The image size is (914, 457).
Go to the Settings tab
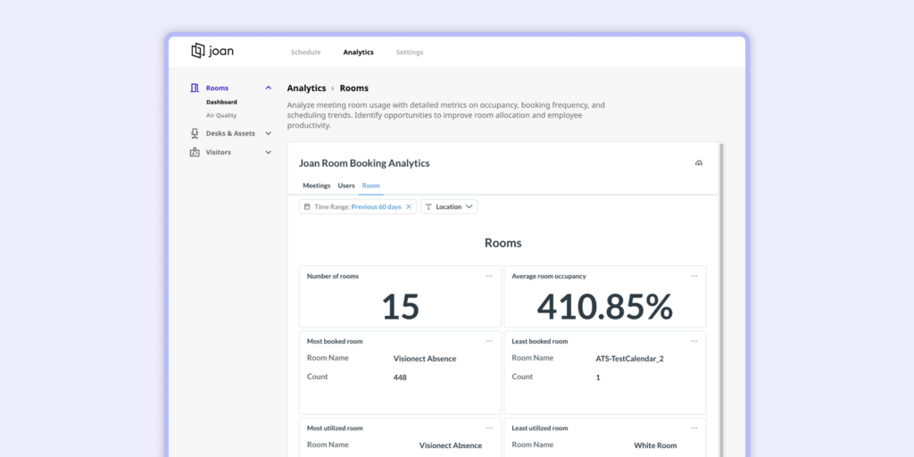(x=409, y=53)
